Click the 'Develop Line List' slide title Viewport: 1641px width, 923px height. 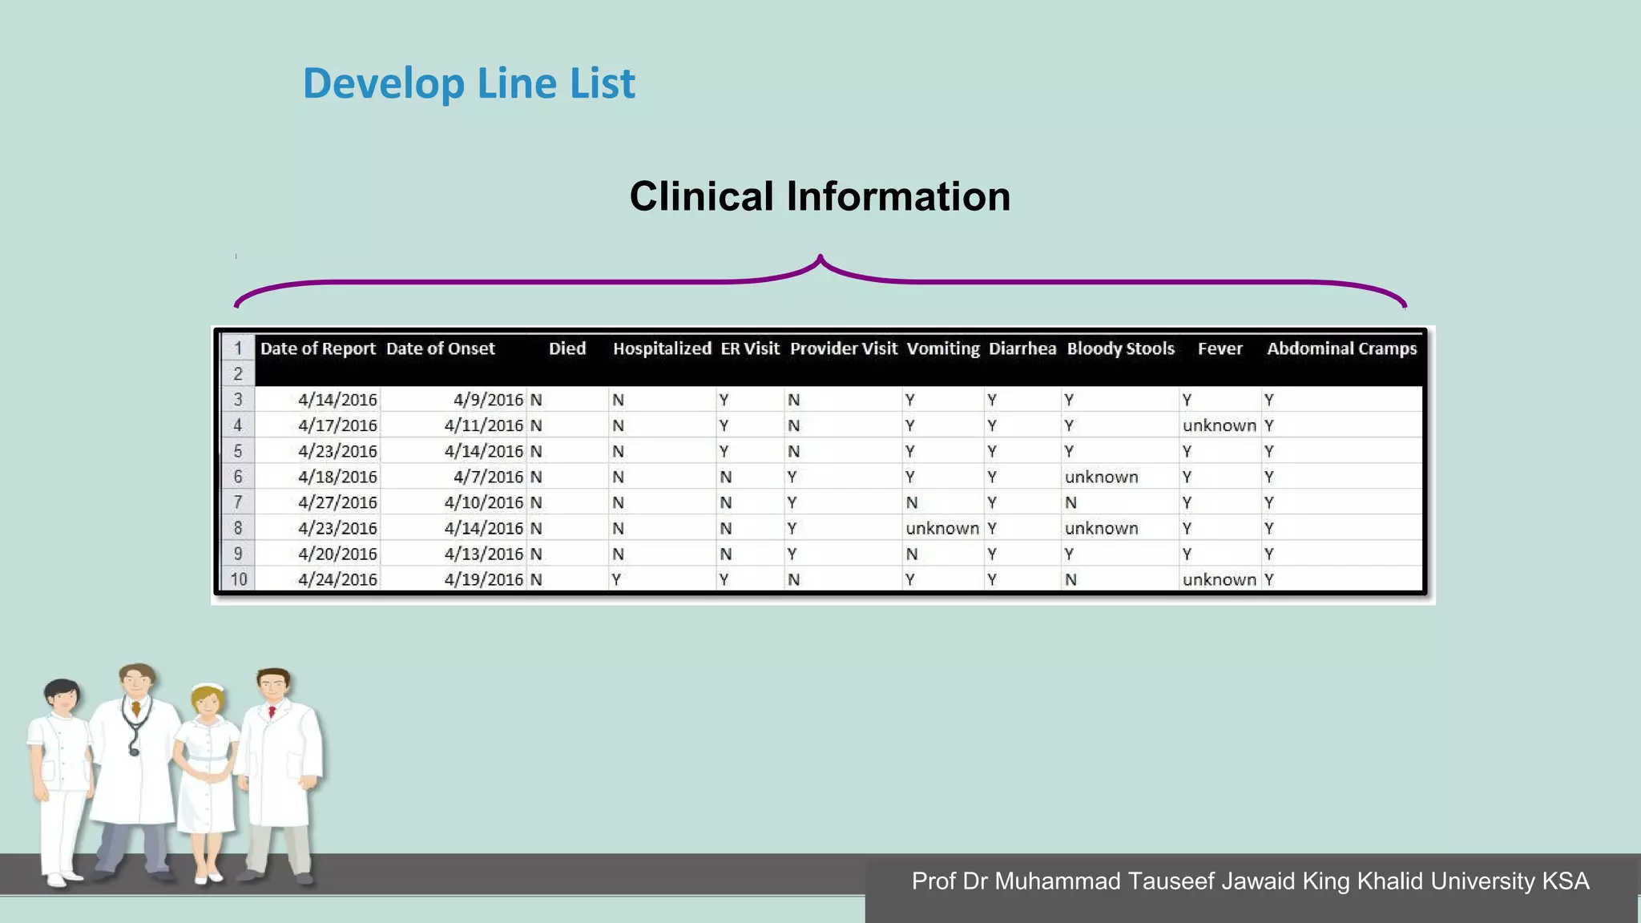coord(469,84)
